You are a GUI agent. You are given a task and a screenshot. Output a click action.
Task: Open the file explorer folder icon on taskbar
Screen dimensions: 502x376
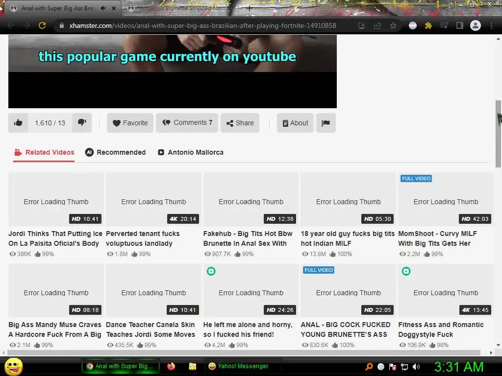pos(192,366)
